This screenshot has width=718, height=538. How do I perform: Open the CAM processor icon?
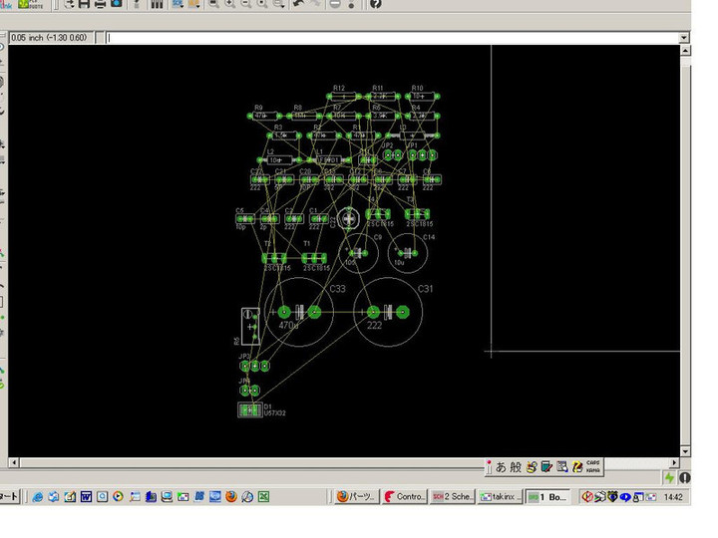pyautogui.click(x=117, y=5)
